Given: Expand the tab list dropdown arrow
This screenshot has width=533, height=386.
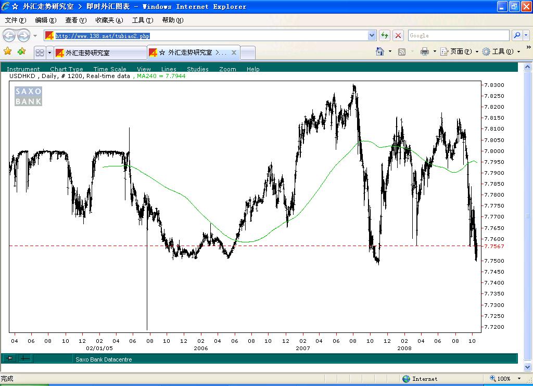Looking at the screenshot, I should click(x=49, y=53).
